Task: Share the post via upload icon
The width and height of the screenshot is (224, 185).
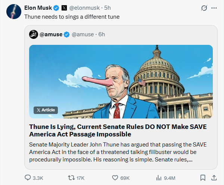Action: tap(214, 177)
